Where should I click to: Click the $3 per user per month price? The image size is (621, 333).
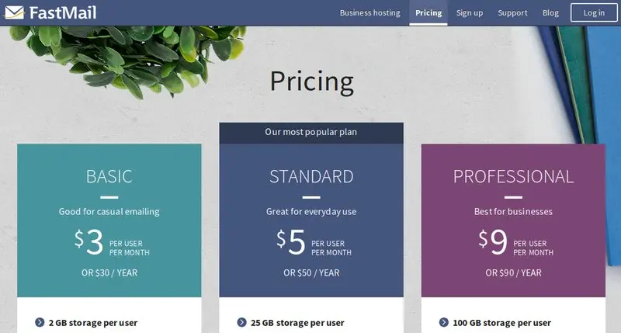(112, 242)
